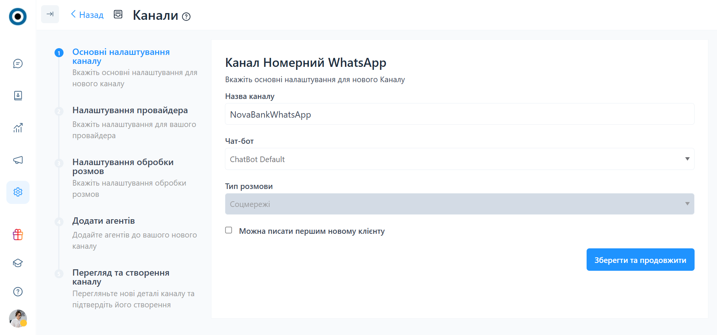The width and height of the screenshot is (717, 335).
Task: Open the campaigns megaphone icon
Action: click(18, 160)
